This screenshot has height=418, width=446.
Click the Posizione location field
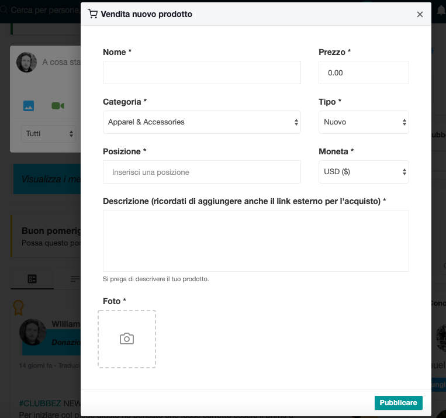click(x=202, y=172)
